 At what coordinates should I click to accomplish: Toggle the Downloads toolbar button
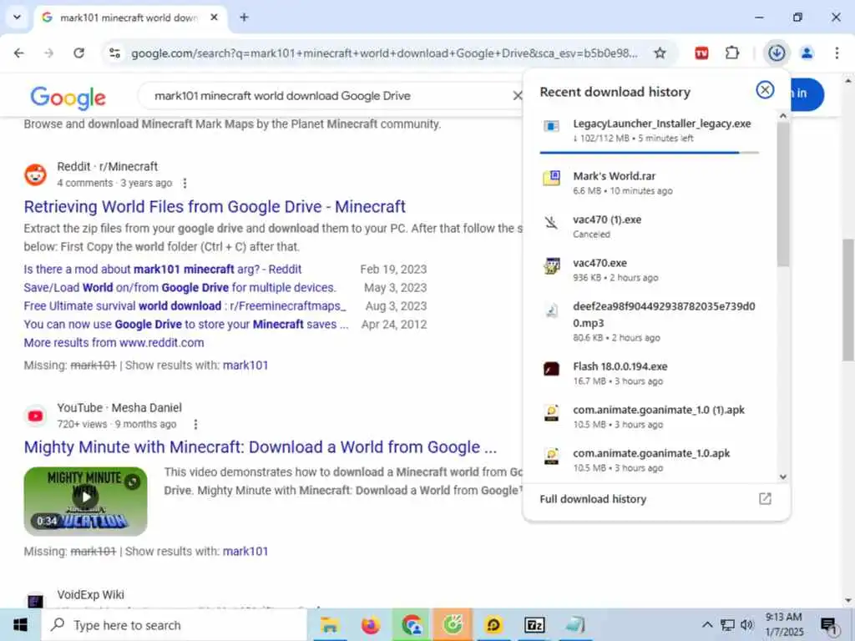pos(777,53)
